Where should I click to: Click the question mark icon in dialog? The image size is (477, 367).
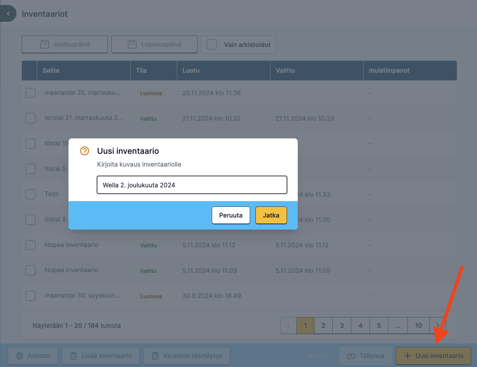point(85,151)
